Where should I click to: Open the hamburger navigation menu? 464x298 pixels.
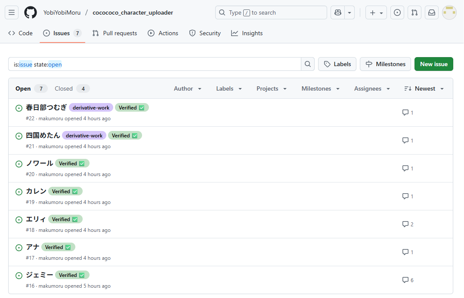12,12
